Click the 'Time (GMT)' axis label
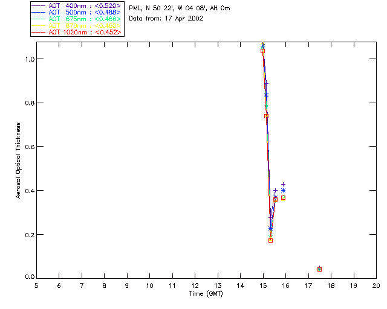The image size is (387, 309). [206, 293]
